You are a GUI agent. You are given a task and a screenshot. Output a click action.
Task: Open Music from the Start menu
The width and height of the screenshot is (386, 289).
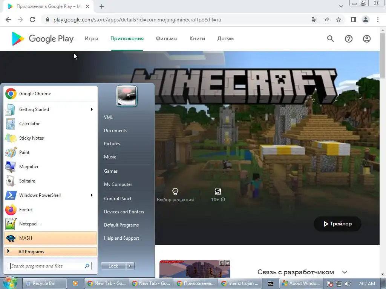[110, 157]
